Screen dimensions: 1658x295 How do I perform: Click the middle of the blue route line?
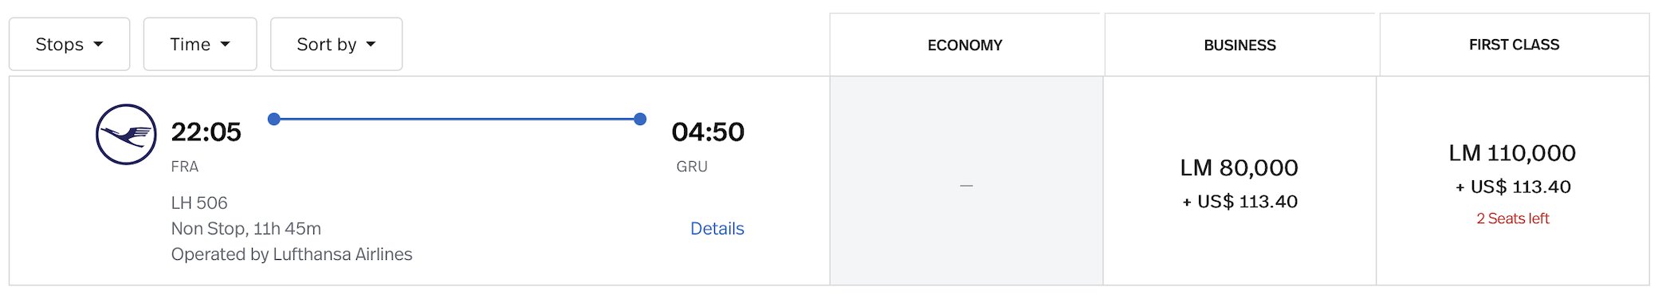tap(457, 119)
